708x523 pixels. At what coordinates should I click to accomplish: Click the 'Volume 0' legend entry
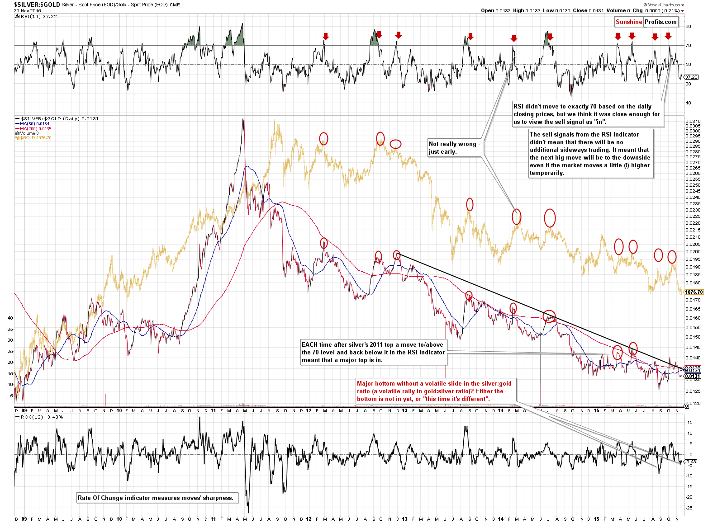[29, 133]
